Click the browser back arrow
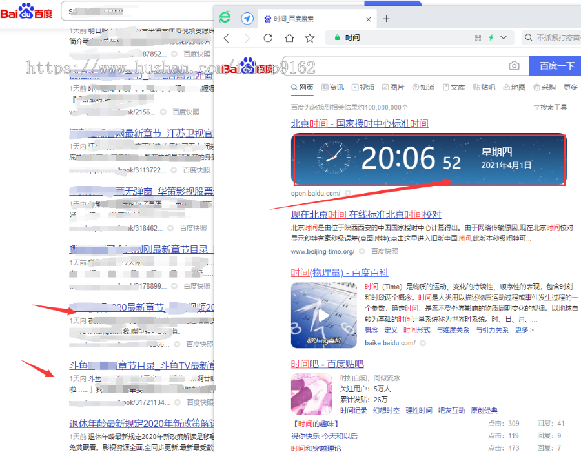581x452 pixels. (226, 38)
